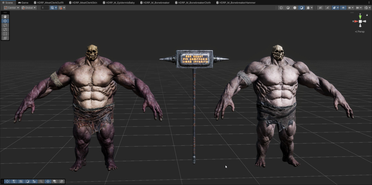The height and width of the screenshot is (185, 372).
Task: Click the scene gizmo center cube
Action: (360, 21)
